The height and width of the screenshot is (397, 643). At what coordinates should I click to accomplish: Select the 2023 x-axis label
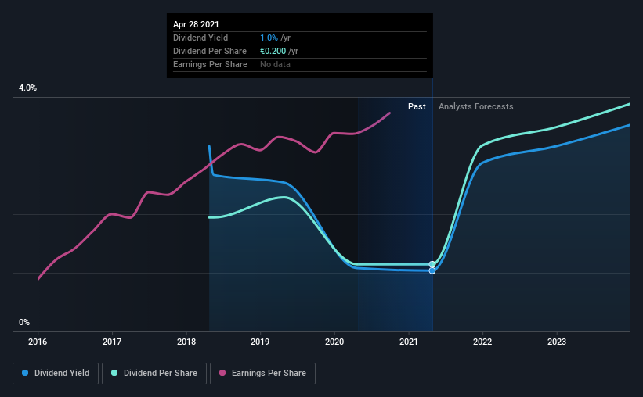[557, 342]
